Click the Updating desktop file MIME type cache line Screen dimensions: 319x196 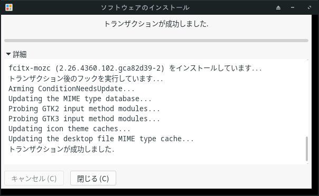101,139
